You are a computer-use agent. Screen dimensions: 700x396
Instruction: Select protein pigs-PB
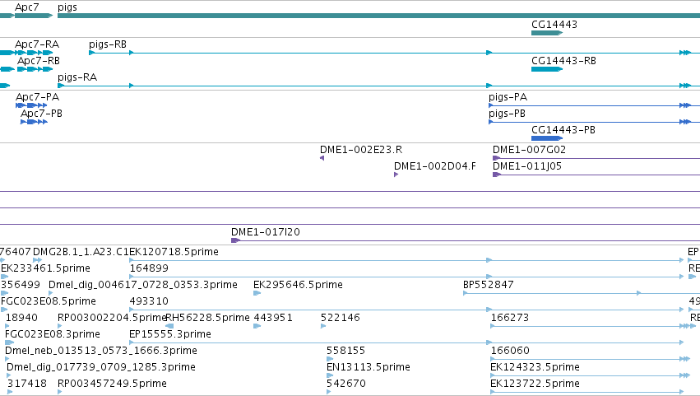click(508, 114)
